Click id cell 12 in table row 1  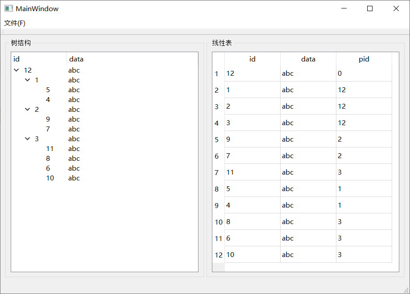(x=253, y=73)
